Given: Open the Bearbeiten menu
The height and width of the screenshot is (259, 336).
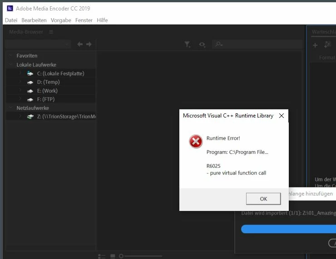Looking at the screenshot, I should pos(34,20).
